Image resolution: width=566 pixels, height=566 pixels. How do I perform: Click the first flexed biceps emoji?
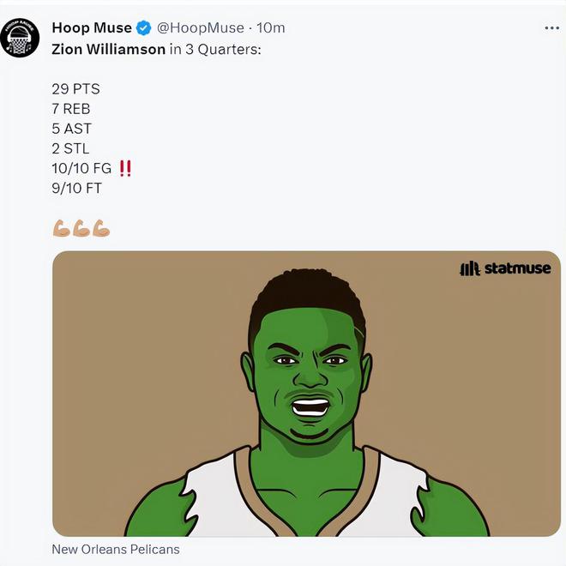tap(62, 228)
